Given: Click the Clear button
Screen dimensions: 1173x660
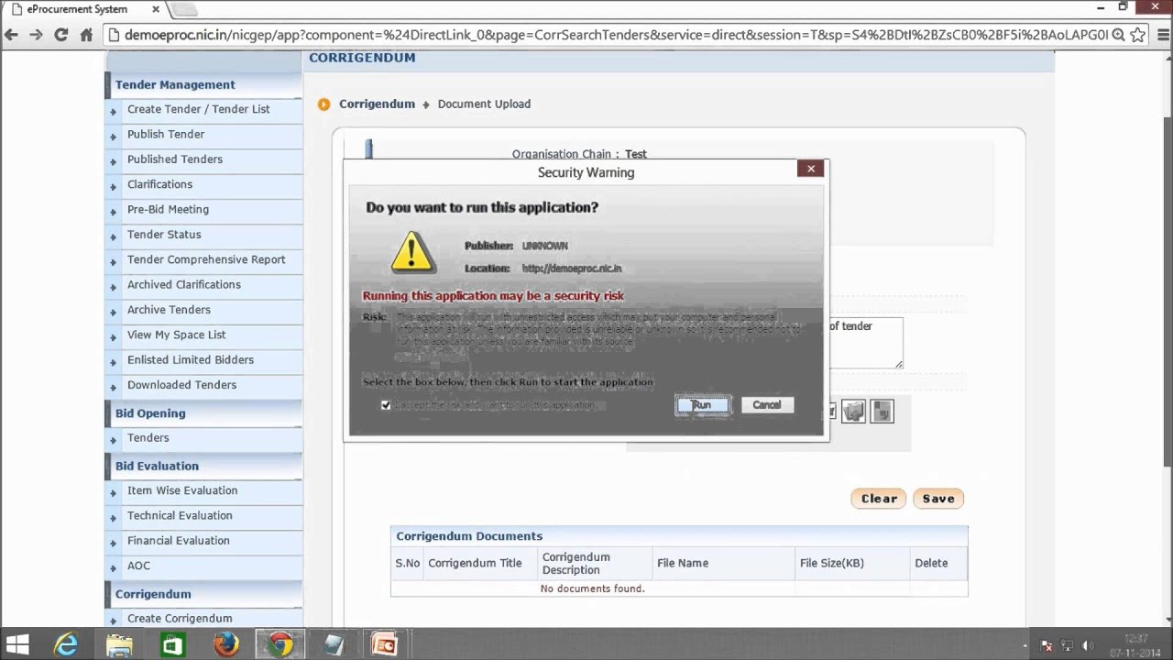Looking at the screenshot, I should (x=879, y=499).
